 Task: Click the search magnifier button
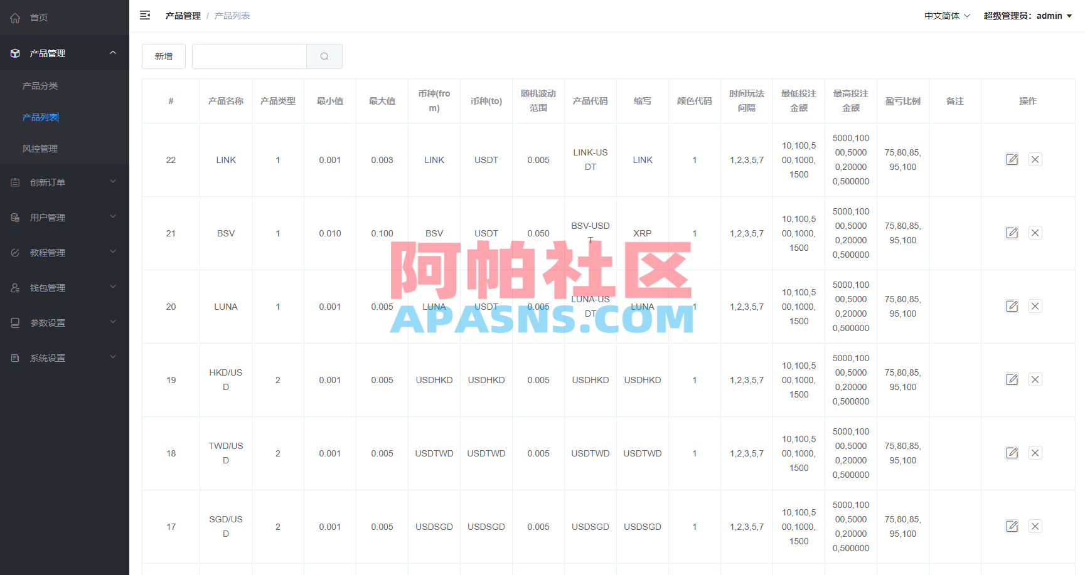pos(324,56)
